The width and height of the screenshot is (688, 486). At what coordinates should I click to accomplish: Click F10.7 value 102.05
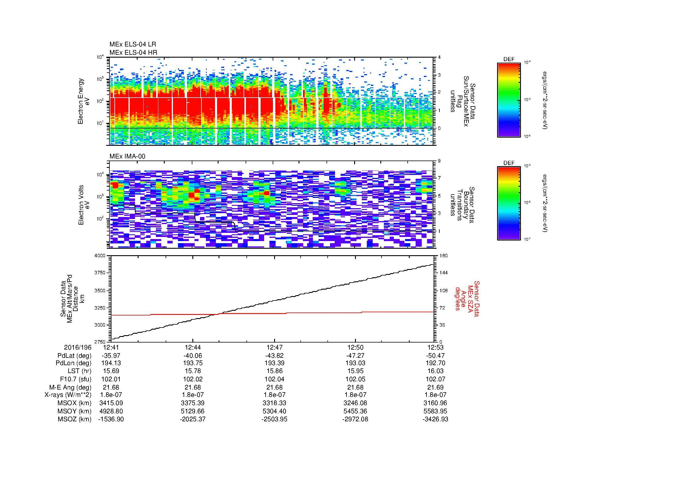[x=355, y=379]
